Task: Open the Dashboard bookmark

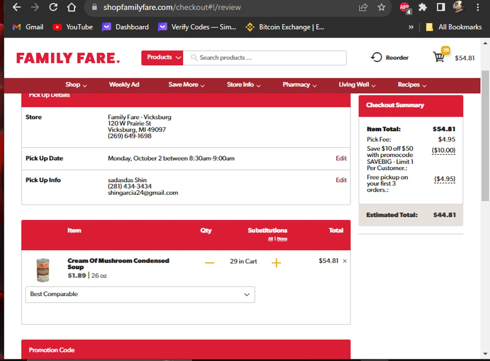Action: point(125,27)
